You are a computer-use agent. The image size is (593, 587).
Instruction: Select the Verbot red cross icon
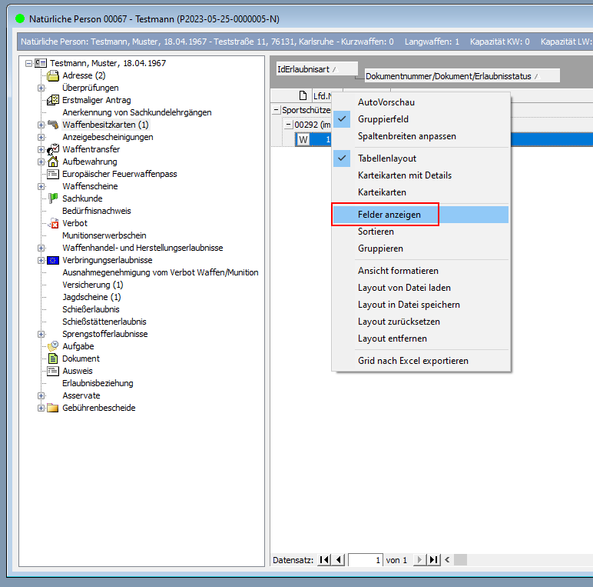tap(53, 223)
